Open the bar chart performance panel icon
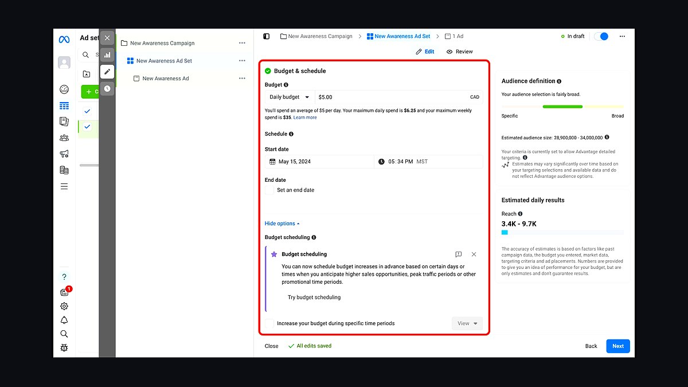The image size is (688, 387). point(107,55)
